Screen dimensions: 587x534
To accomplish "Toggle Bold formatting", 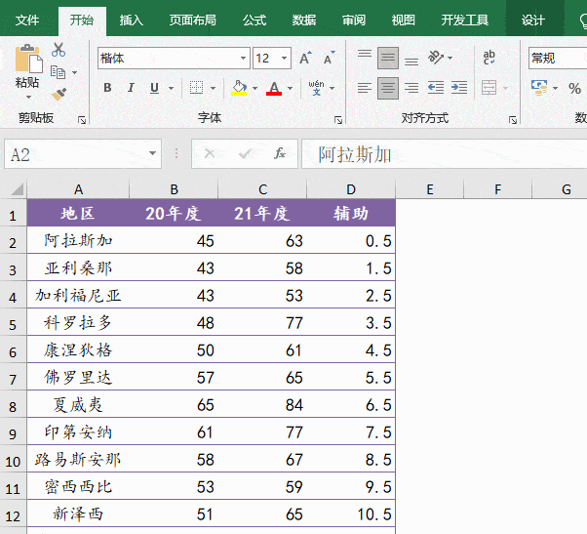I will pos(107,88).
